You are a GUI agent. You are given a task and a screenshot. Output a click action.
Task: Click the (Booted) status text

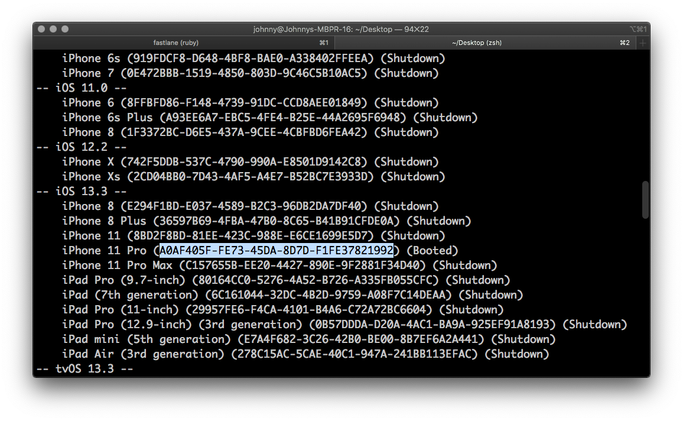click(432, 251)
